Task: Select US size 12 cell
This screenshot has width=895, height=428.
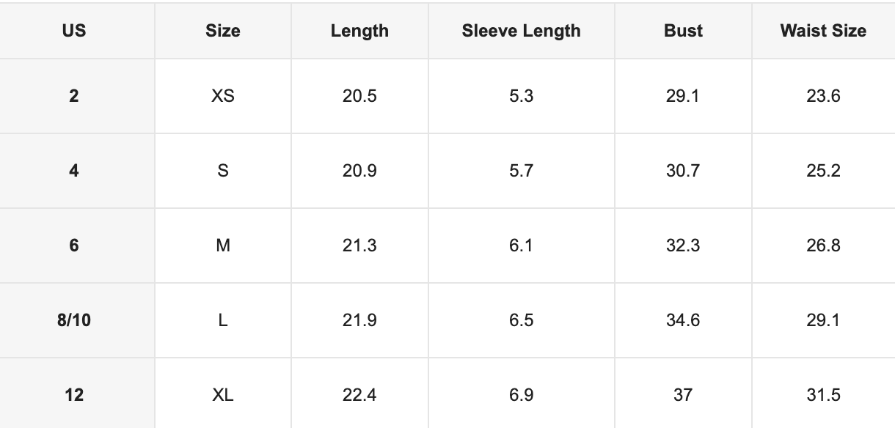Action: click(74, 395)
